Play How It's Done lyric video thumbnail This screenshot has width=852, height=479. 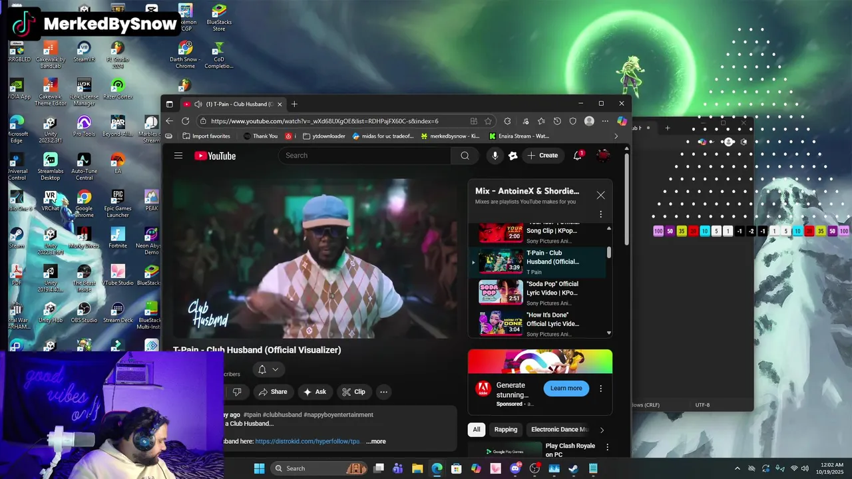pyautogui.click(x=501, y=323)
